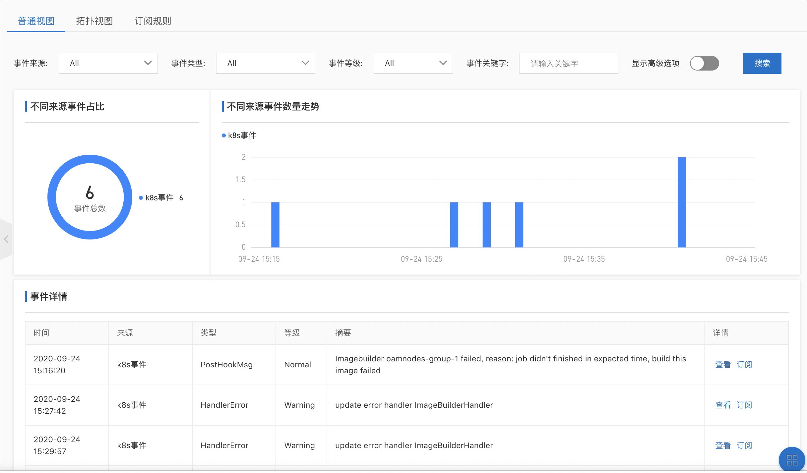The width and height of the screenshot is (807, 473).
Task: Click HandlerError in the 15:29:57 row
Action: point(224,446)
